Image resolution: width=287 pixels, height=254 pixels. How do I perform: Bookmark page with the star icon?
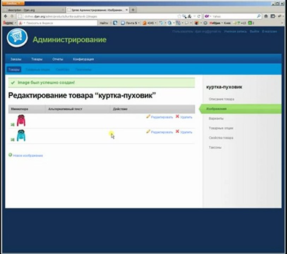pos(179,16)
